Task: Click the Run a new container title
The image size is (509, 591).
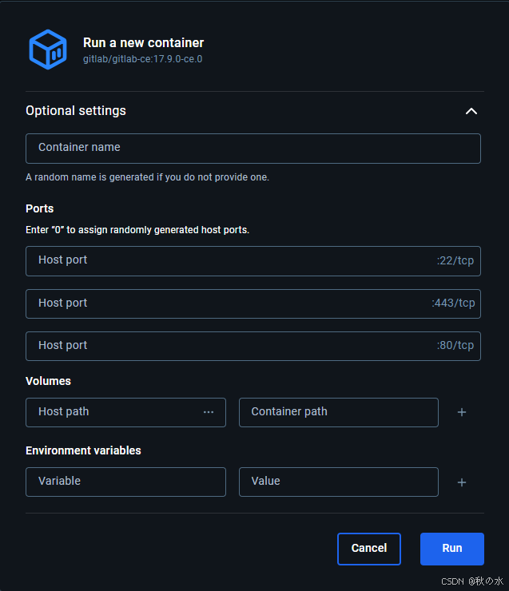Action: (x=143, y=42)
